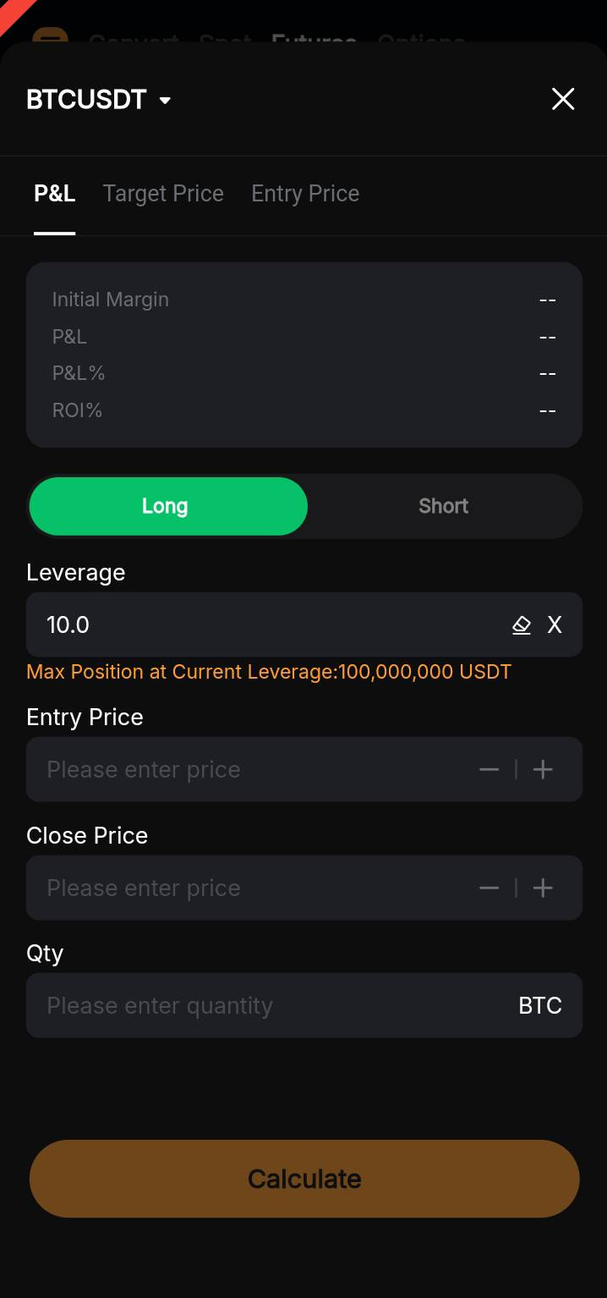Decrease Close Price with minus icon

tap(489, 888)
